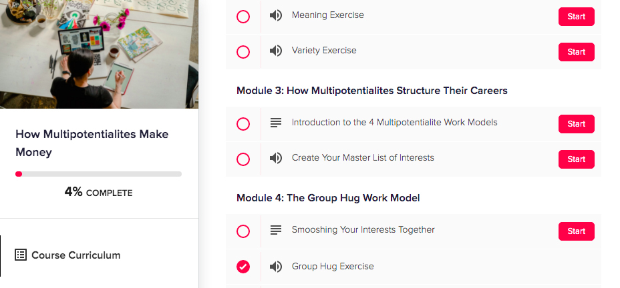Click the text icon for Introduction lesson
The height and width of the screenshot is (288, 620).
click(275, 123)
